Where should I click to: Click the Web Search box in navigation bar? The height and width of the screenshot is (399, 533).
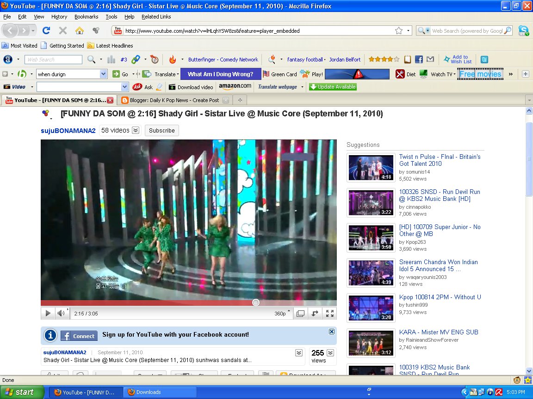(467, 31)
